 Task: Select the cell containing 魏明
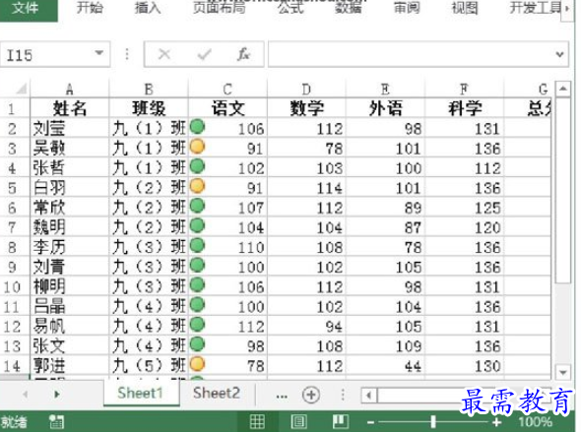coord(69,227)
